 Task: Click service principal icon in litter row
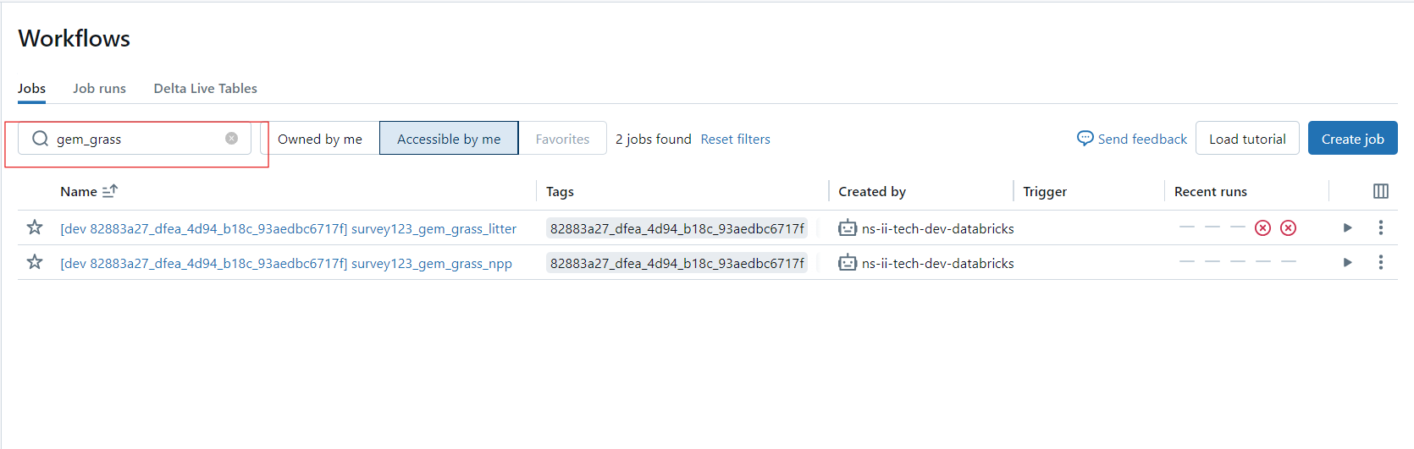click(848, 227)
